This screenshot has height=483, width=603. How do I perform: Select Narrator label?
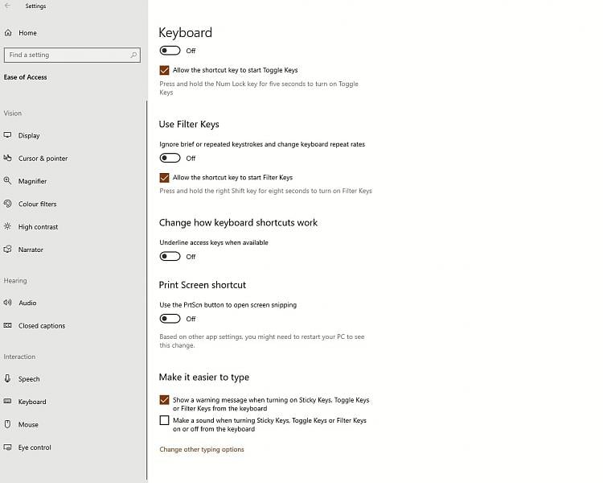tap(31, 250)
